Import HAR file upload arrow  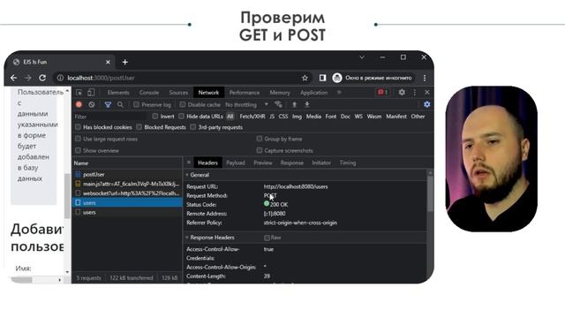pyautogui.click(x=294, y=104)
